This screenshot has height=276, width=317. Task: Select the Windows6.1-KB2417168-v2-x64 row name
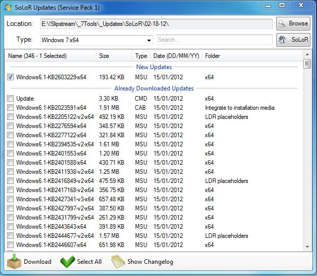55,190
